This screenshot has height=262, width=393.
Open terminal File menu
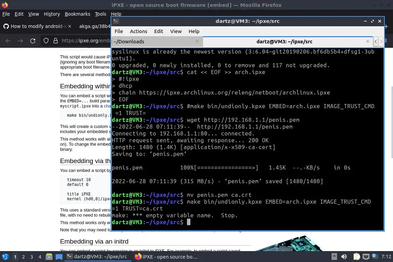[119, 31]
